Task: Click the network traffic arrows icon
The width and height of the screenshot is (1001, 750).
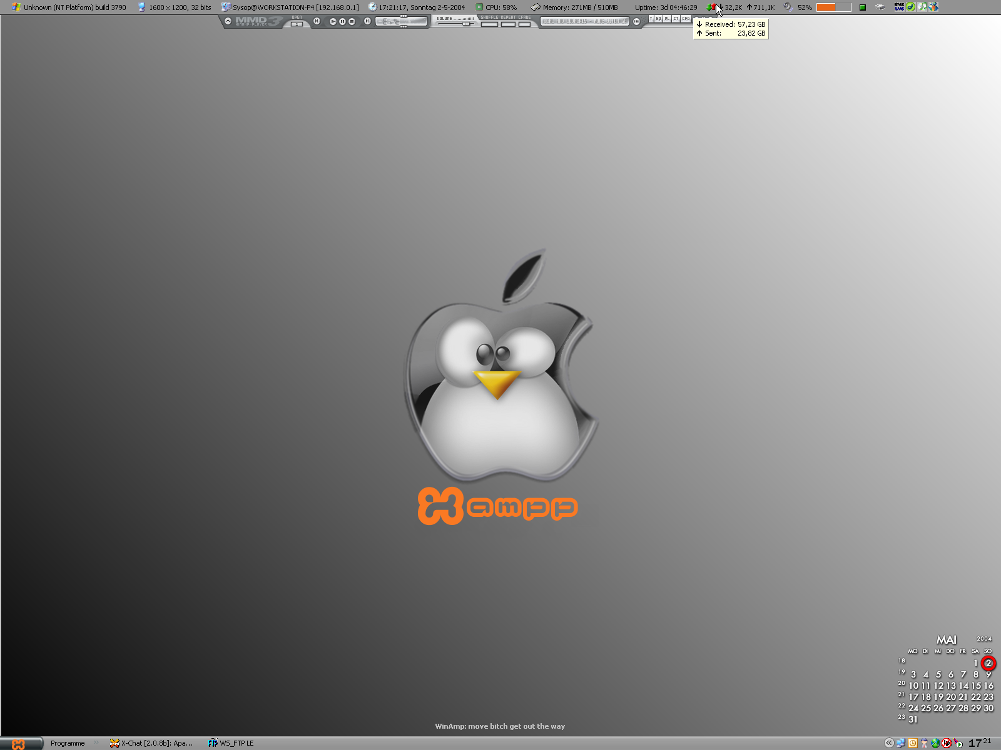Action: [x=713, y=7]
